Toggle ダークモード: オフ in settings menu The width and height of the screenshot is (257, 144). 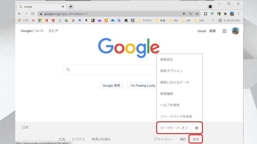pyautogui.click(x=179, y=128)
